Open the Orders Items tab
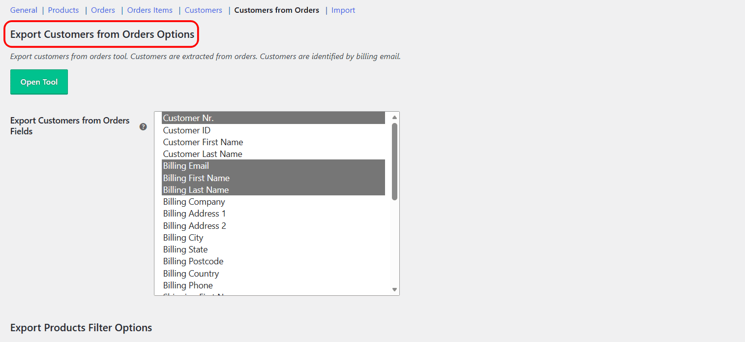The height and width of the screenshot is (342, 745). point(150,10)
